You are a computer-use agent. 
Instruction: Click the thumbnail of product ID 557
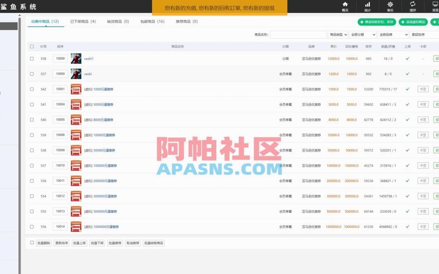[76, 74]
